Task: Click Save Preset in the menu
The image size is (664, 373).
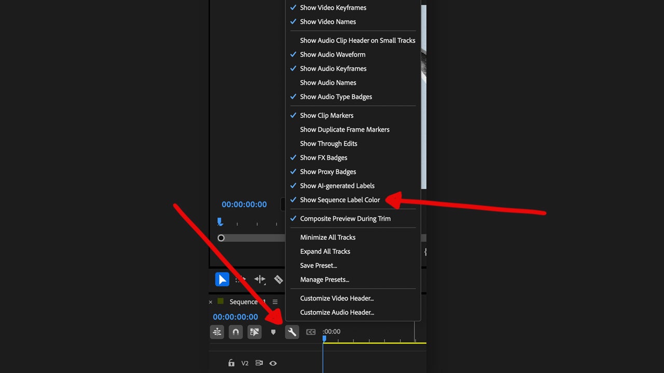Action: pos(319,265)
